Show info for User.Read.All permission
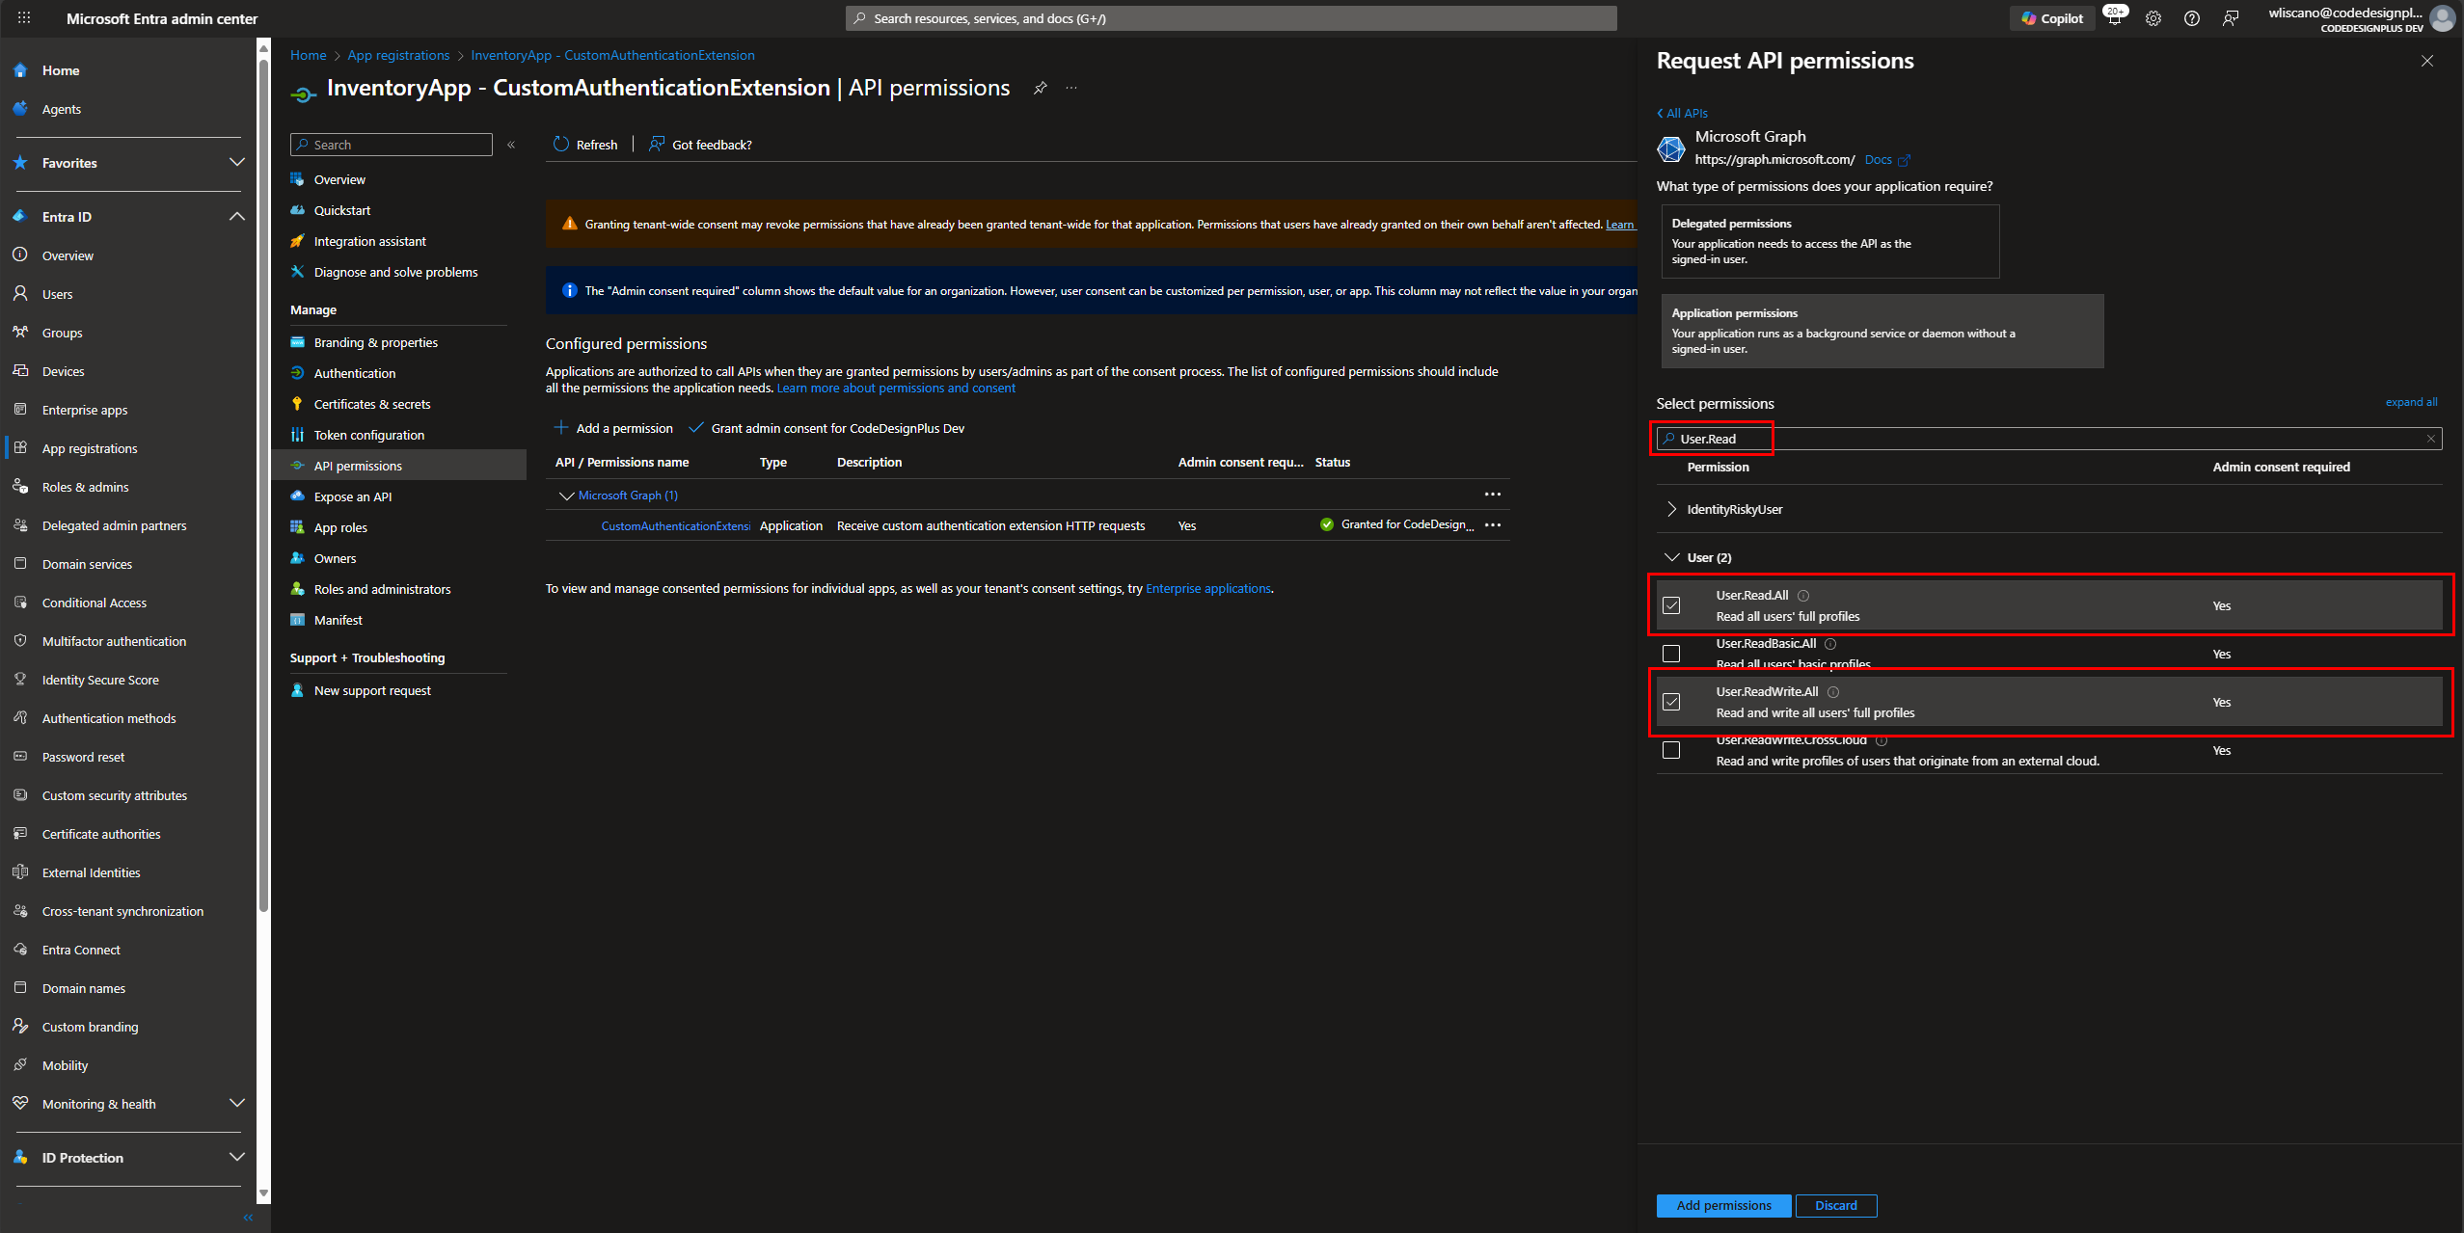Screen dimensions: 2464x1233 [1803, 596]
